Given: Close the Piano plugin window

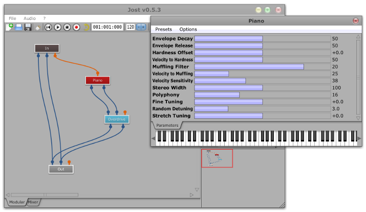Looking at the screenshot, I should pyautogui.click(x=355, y=21).
